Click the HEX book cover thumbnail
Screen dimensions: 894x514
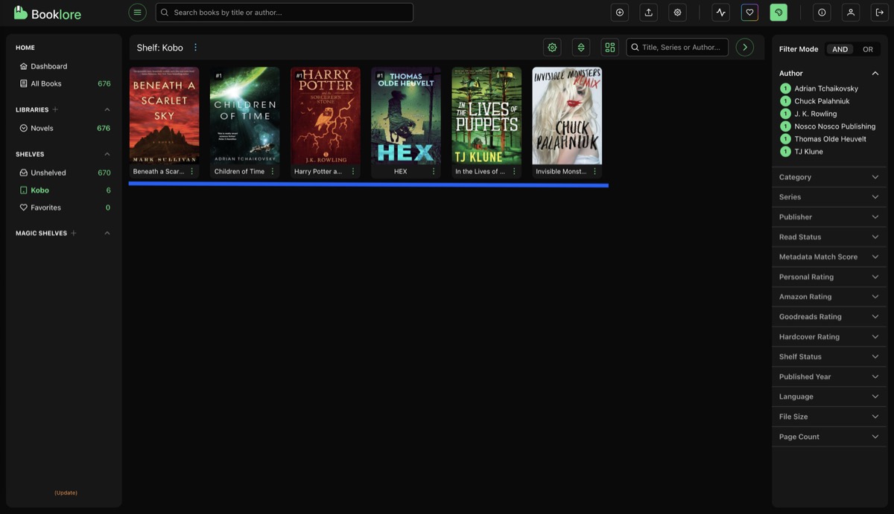[405, 115]
